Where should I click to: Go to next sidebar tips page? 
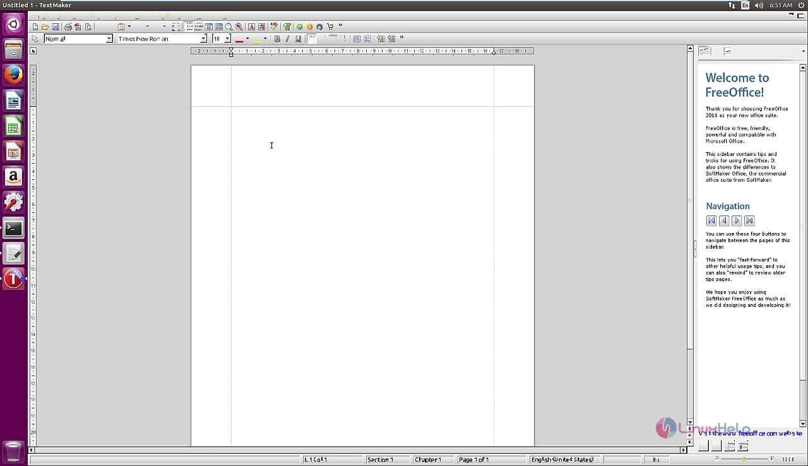(x=737, y=220)
